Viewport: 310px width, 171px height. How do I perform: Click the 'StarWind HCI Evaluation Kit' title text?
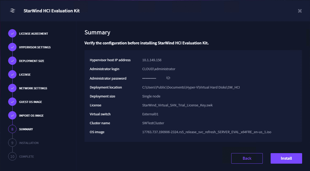(52, 11)
